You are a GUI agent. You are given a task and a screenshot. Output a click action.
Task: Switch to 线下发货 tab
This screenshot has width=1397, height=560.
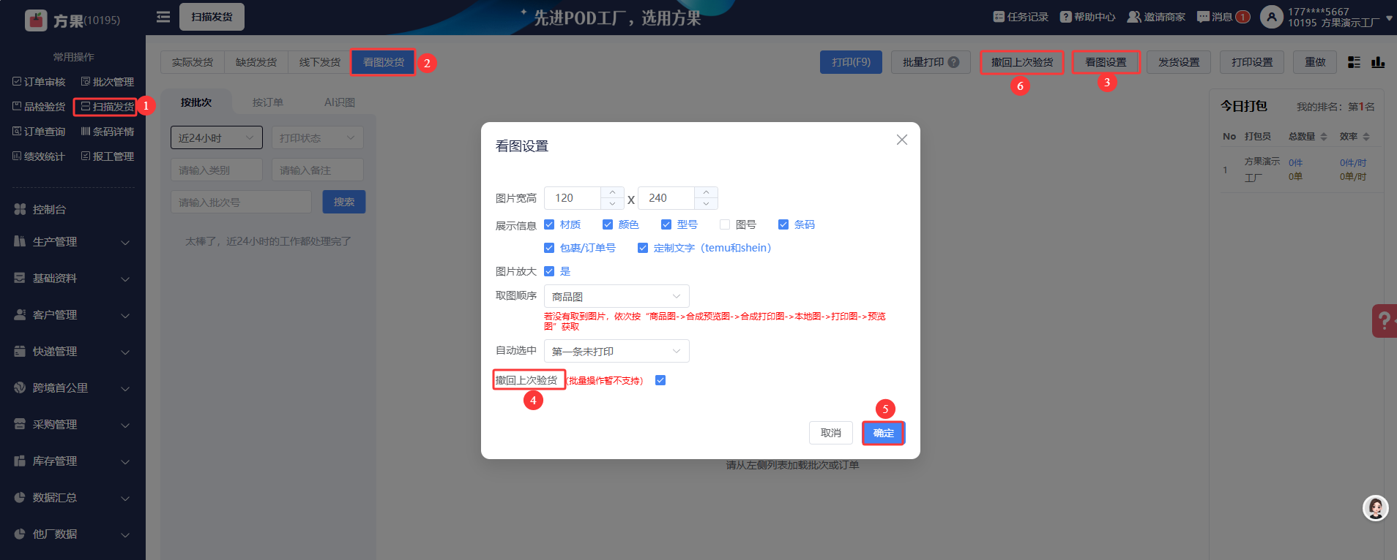point(320,62)
